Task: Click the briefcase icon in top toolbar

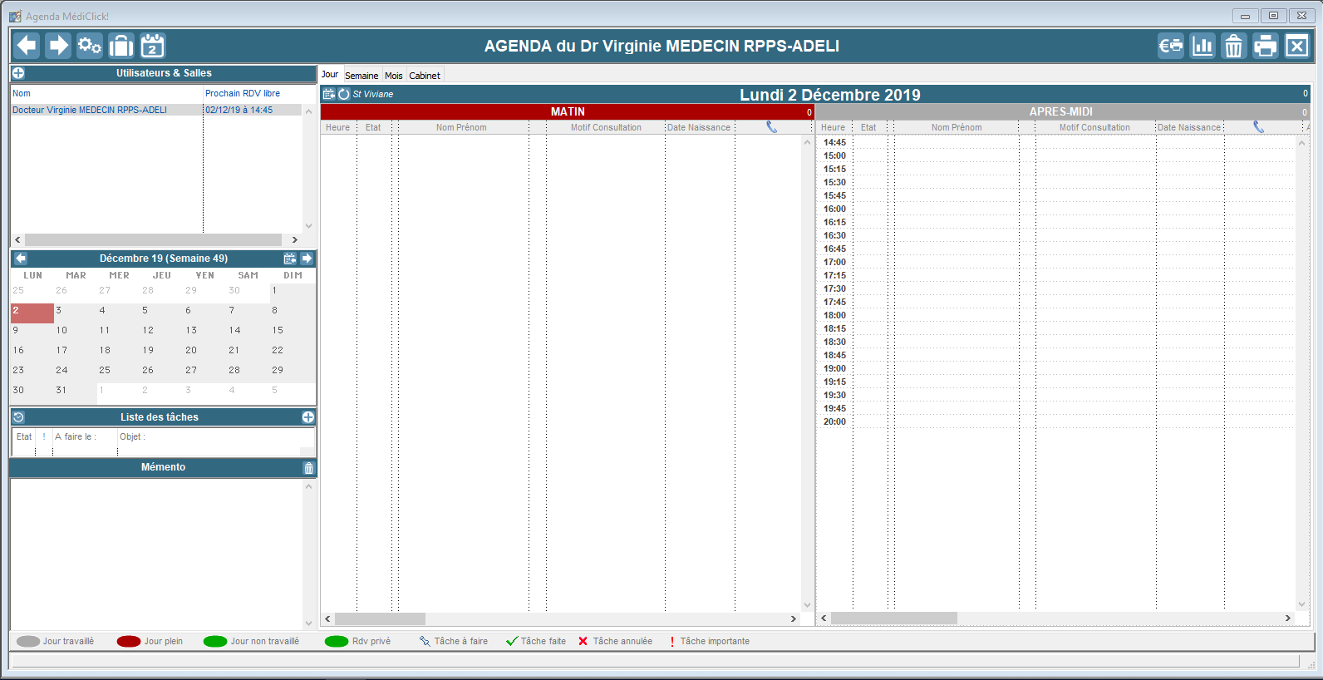Action: pos(121,46)
